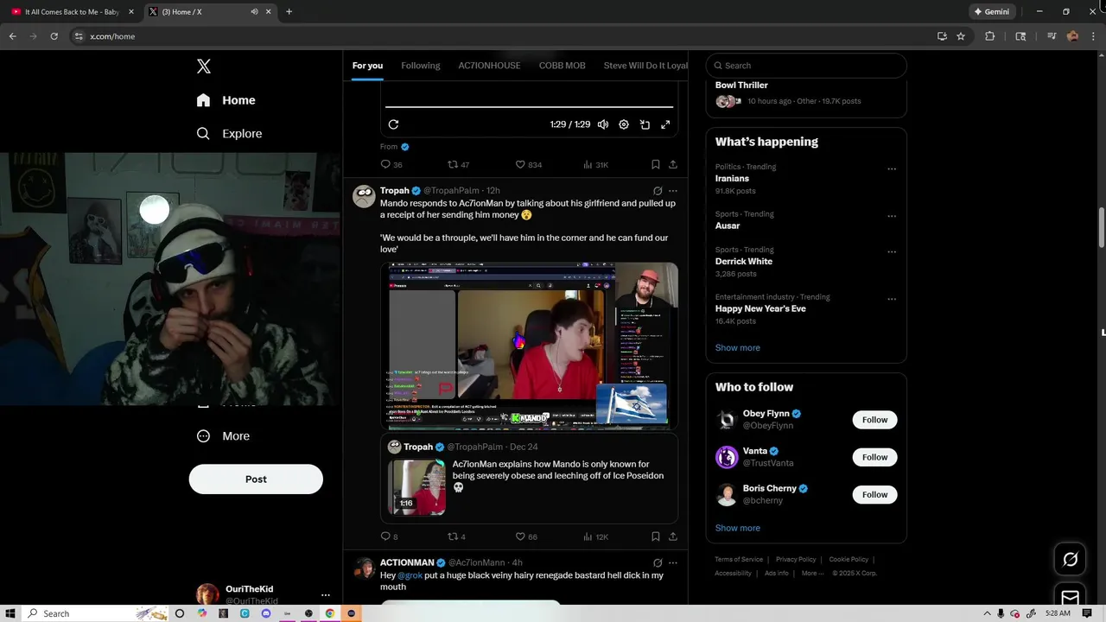This screenshot has height=622, width=1106.
Task: Mute the video volume
Action: 603,124
